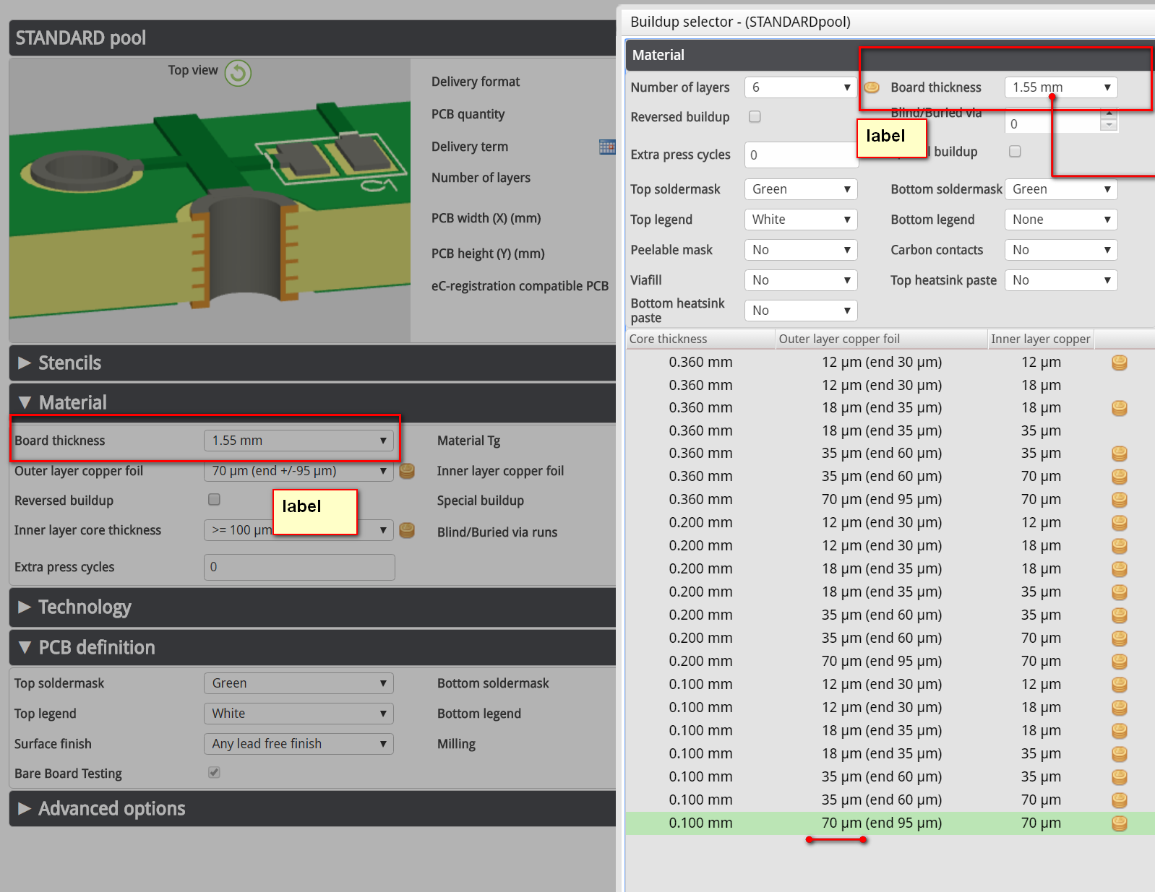1155x892 pixels.
Task: Open the Top heatsink paste dropdown
Action: coord(1061,280)
